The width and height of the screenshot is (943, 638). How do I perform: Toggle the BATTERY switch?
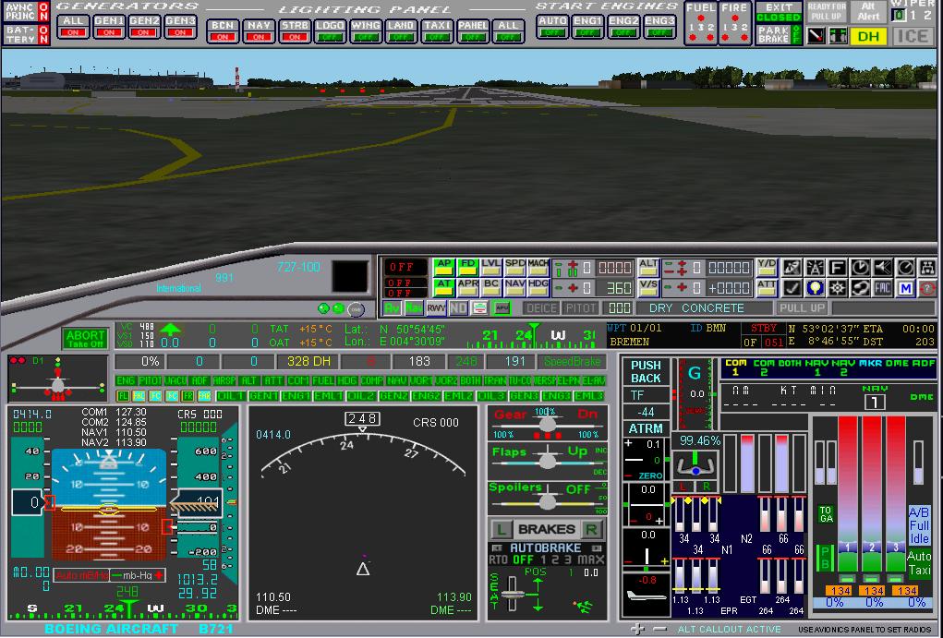27,34
